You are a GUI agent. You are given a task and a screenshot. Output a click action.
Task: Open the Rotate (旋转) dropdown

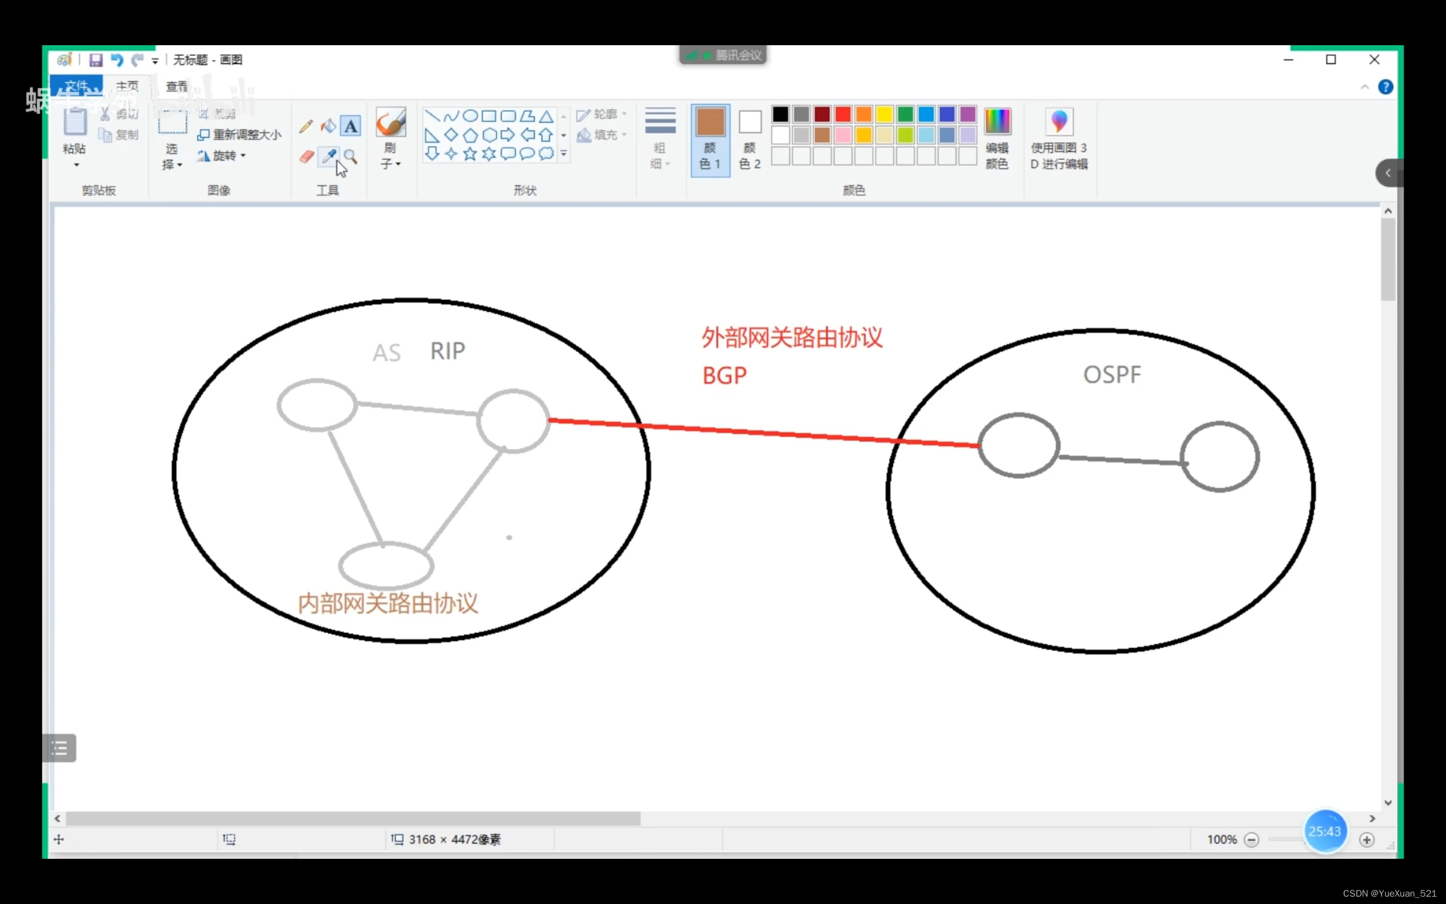pos(221,156)
